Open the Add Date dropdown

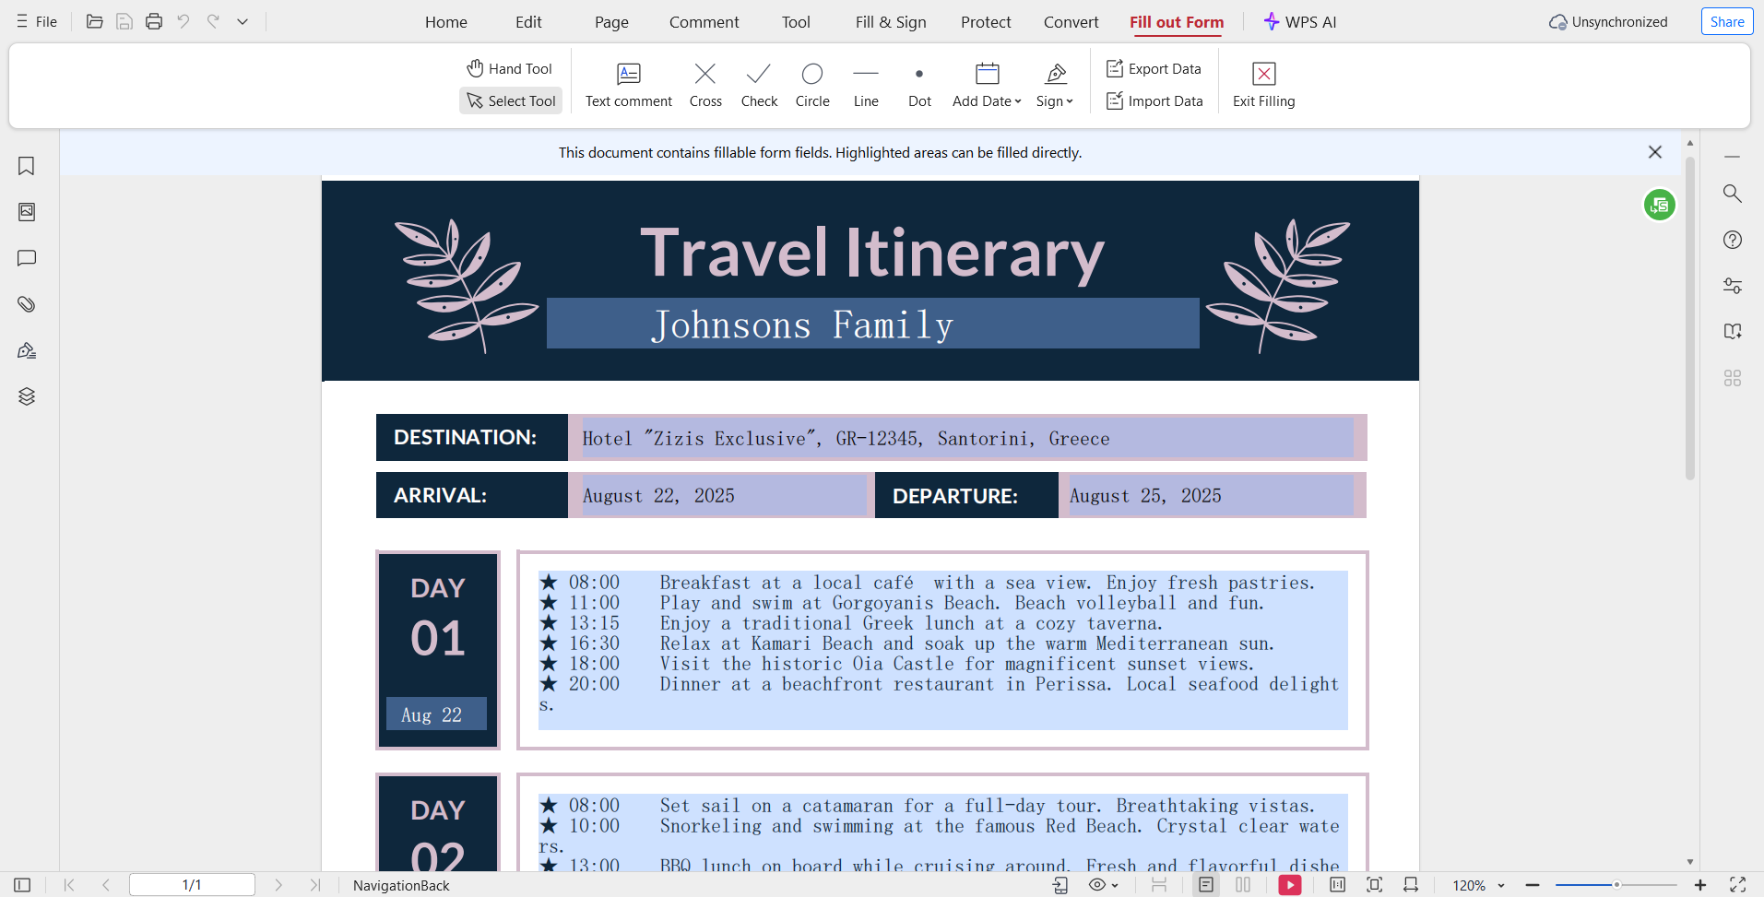point(987,85)
